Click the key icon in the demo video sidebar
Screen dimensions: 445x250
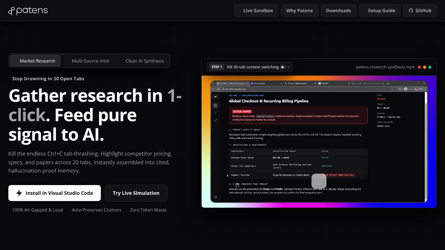[x=216, y=120]
